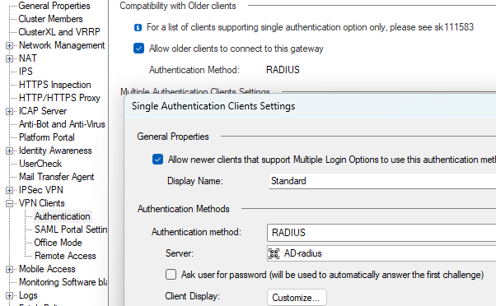Select Mobile Access in the tree
Screen dimensions: 496x306
click(x=47, y=269)
